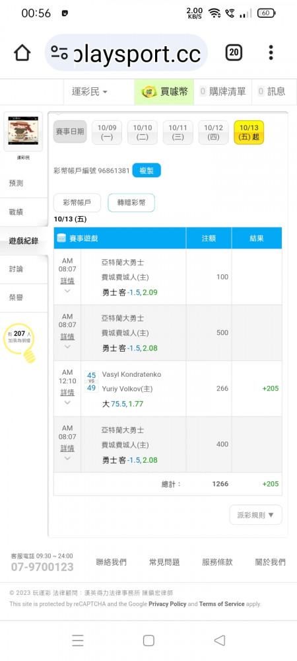This screenshot has height=661, width=297.
Task: Select the 10/12 (四) date tab
Action: (x=213, y=132)
